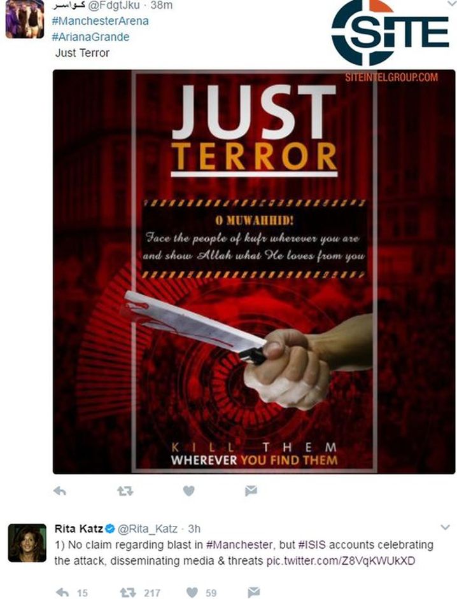Reply to the Just Terror tweet
This screenshot has height=599, width=457.
(x=60, y=491)
